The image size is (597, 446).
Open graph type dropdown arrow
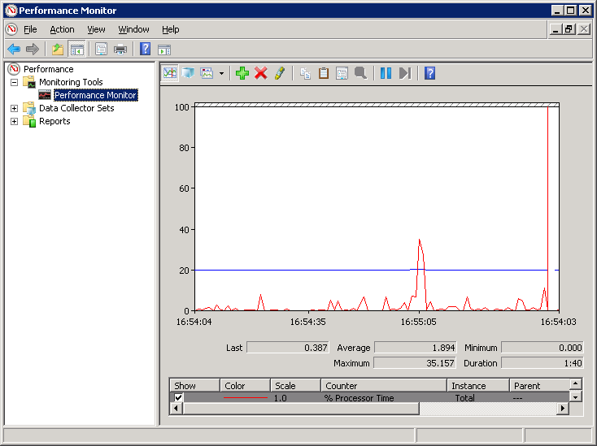tap(221, 73)
